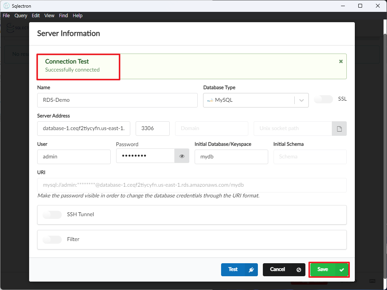
Task: Click the Unix socket path input field
Action: pyautogui.click(x=293, y=129)
